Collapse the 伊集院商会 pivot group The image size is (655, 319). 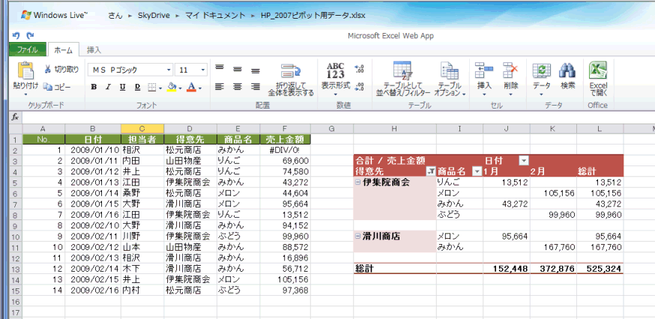358,182
